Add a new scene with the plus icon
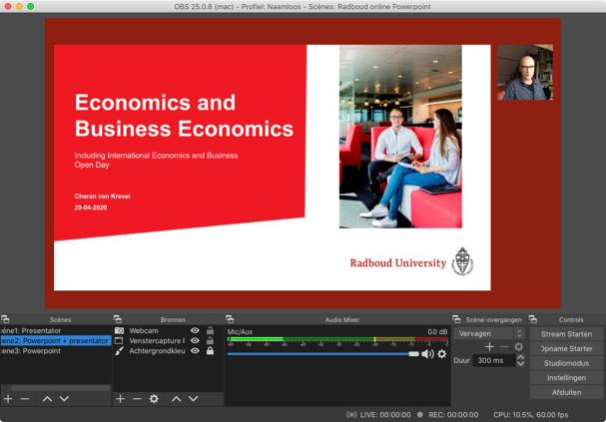The image size is (606, 422). [x=8, y=399]
